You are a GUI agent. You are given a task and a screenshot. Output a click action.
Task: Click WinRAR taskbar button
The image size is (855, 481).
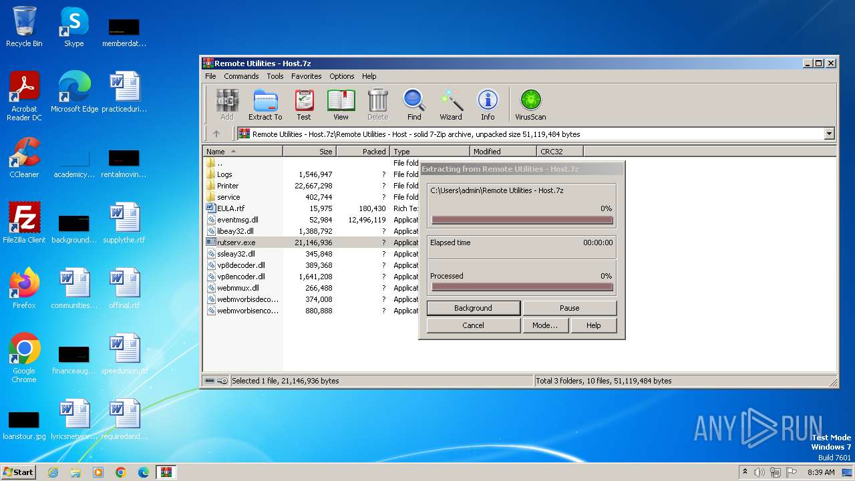(166, 472)
